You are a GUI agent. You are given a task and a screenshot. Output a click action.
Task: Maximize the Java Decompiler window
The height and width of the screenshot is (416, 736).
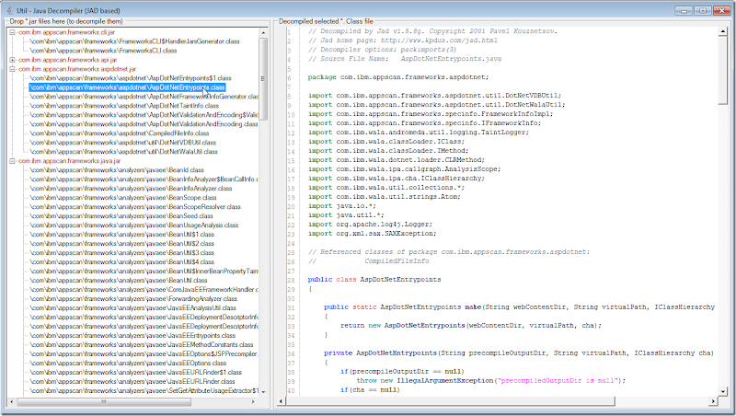pyautogui.click(x=703, y=10)
